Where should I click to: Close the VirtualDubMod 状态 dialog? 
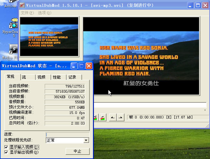(x=89, y=66)
